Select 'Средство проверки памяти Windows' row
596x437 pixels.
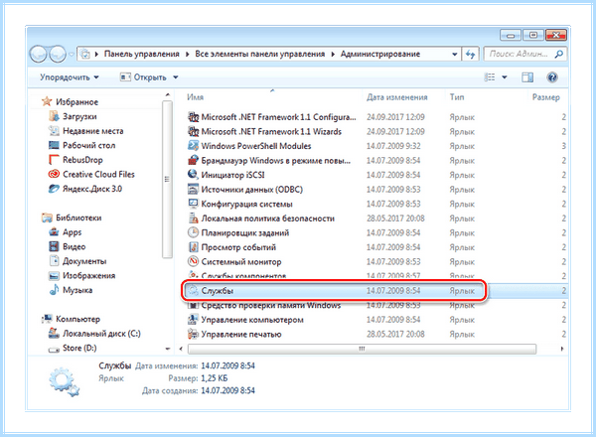pyautogui.click(x=376, y=305)
